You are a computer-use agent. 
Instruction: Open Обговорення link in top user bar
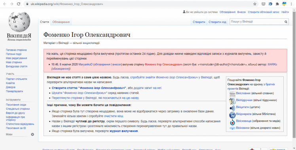228,12
